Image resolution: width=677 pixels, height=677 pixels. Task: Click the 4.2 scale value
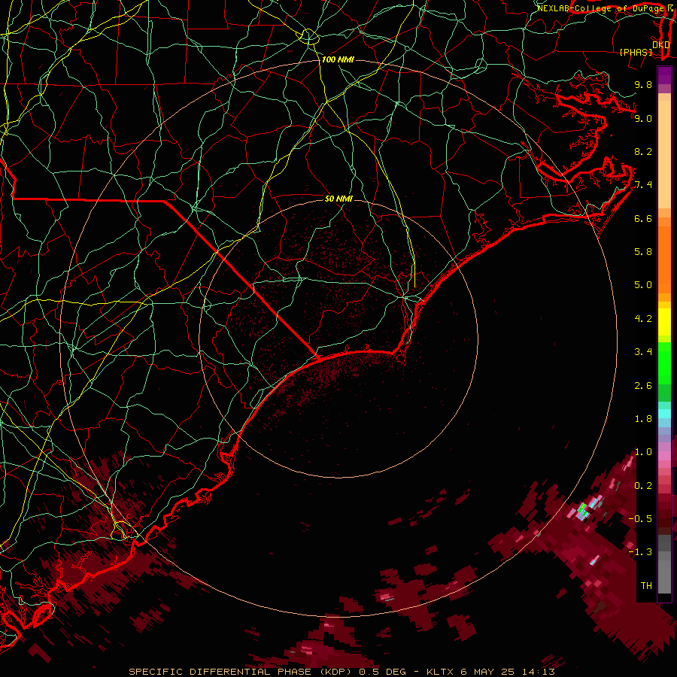tap(643, 319)
